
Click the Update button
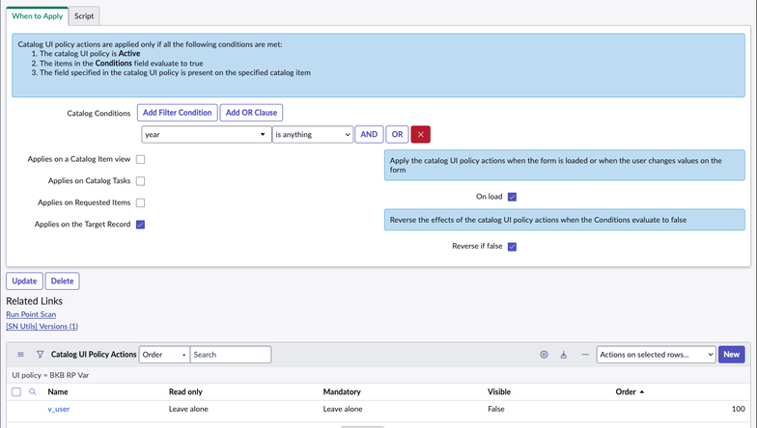point(24,281)
